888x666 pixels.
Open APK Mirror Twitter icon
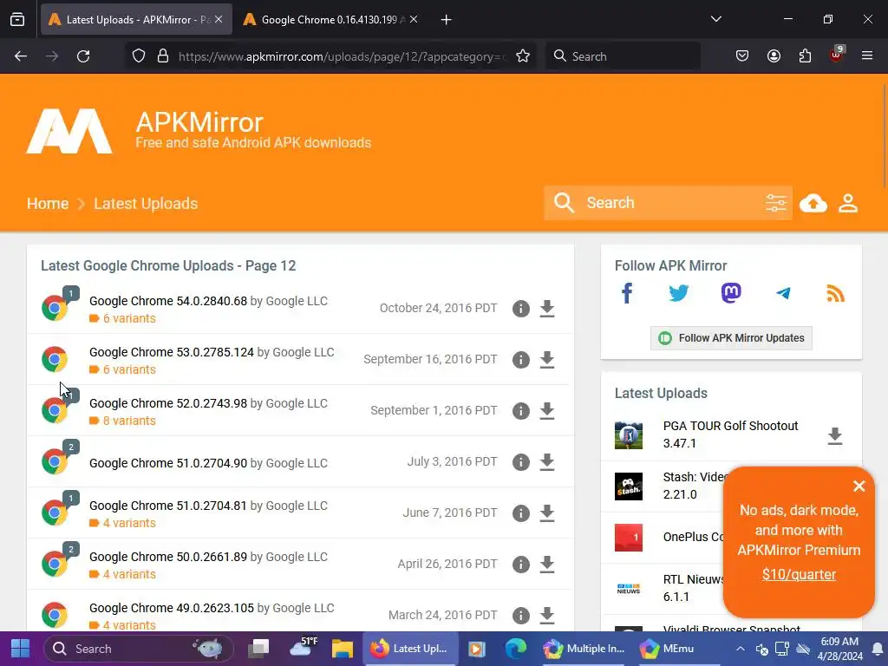(x=678, y=293)
